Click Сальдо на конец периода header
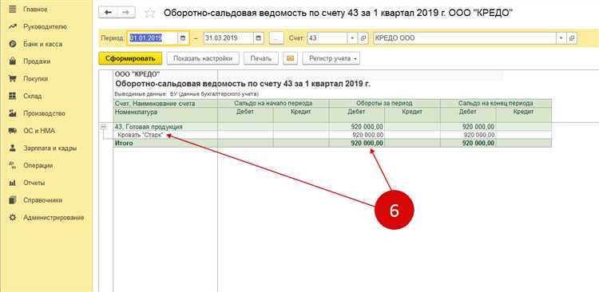Screen dimensions: 599x292 point(495,103)
